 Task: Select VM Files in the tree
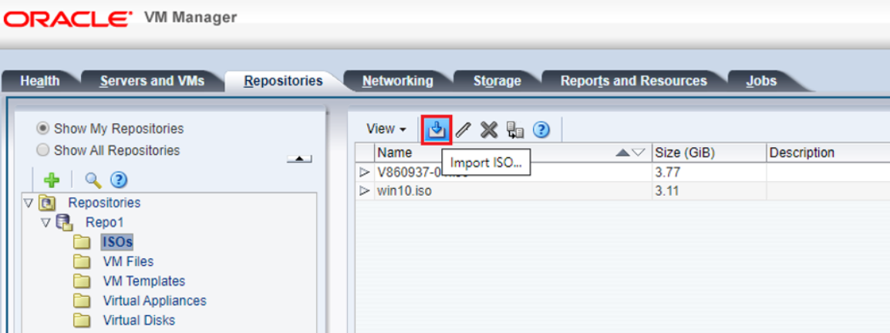click(x=128, y=262)
